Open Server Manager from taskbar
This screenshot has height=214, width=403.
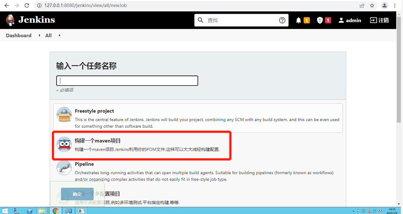click(17, 211)
